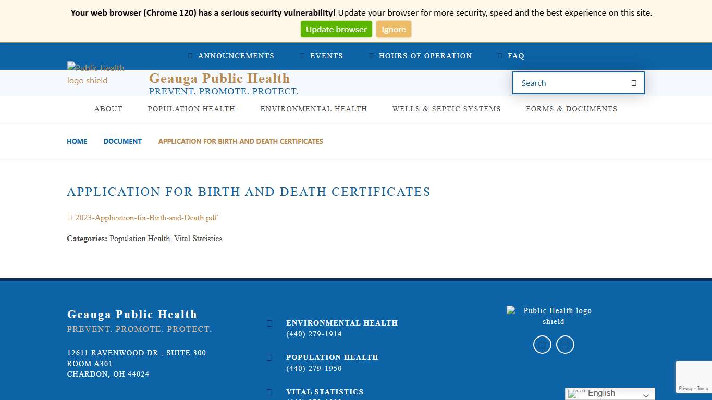The height and width of the screenshot is (400, 712).
Task: Open the 2023-Application-for-Birth-and-Death PDF link
Action: [x=146, y=218]
